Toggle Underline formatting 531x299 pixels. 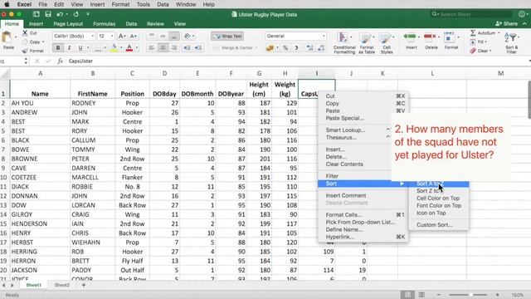coord(80,48)
